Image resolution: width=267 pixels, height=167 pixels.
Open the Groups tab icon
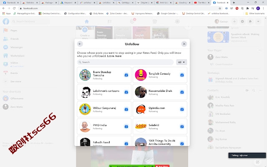(177, 21)
